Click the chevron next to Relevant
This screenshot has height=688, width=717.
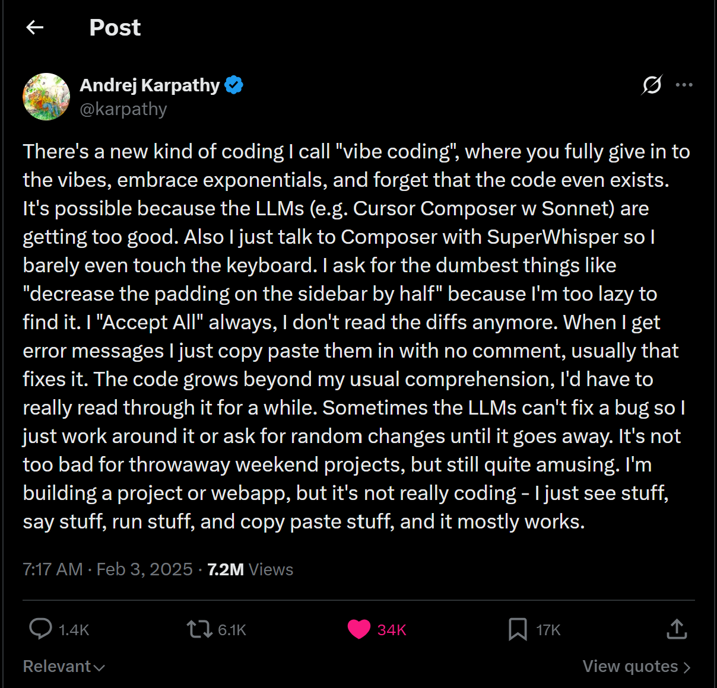pos(99,668)
